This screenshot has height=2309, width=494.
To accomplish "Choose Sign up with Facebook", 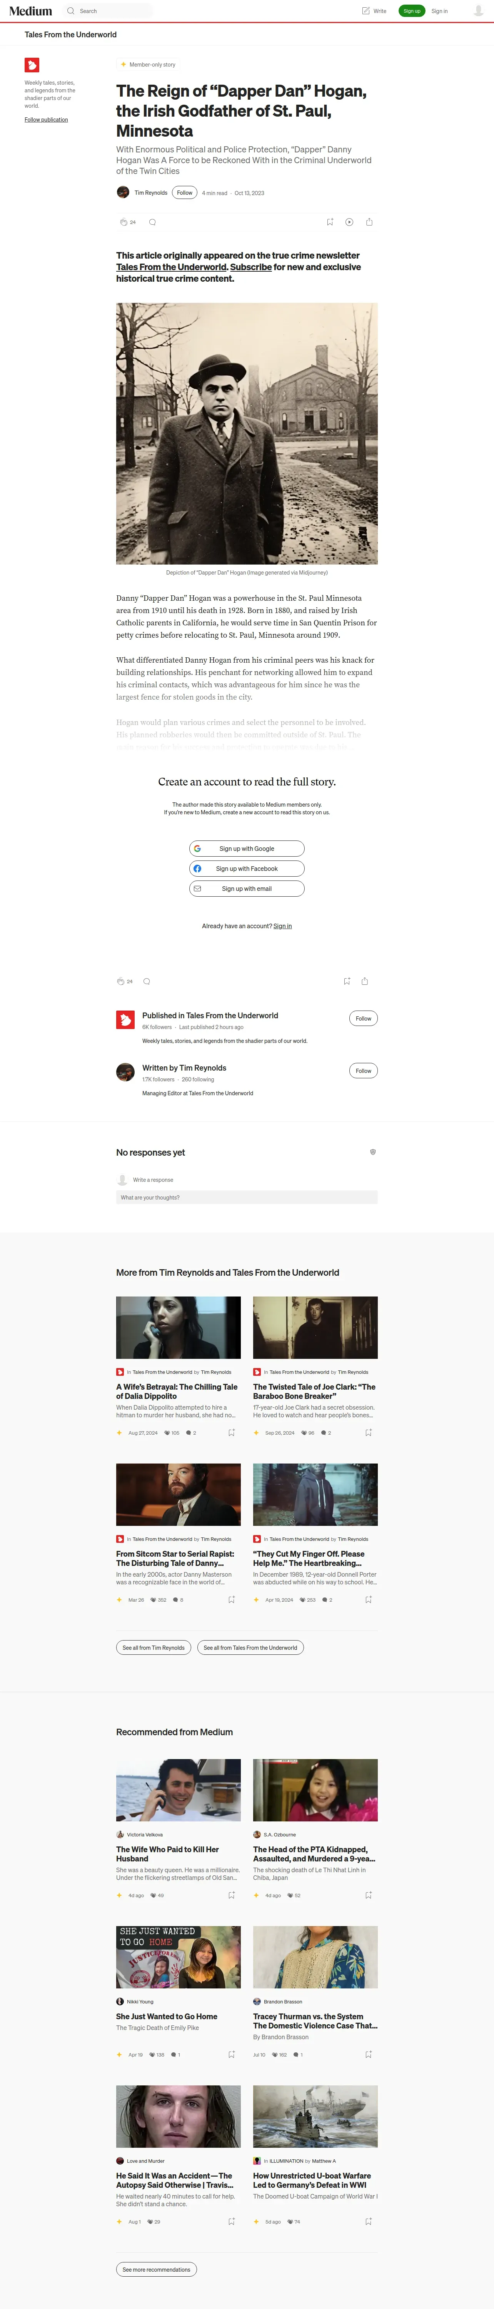I will (x=247, y=869).
